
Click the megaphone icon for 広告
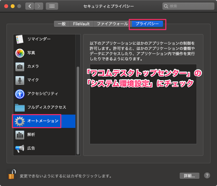click(x=19, y=149)
